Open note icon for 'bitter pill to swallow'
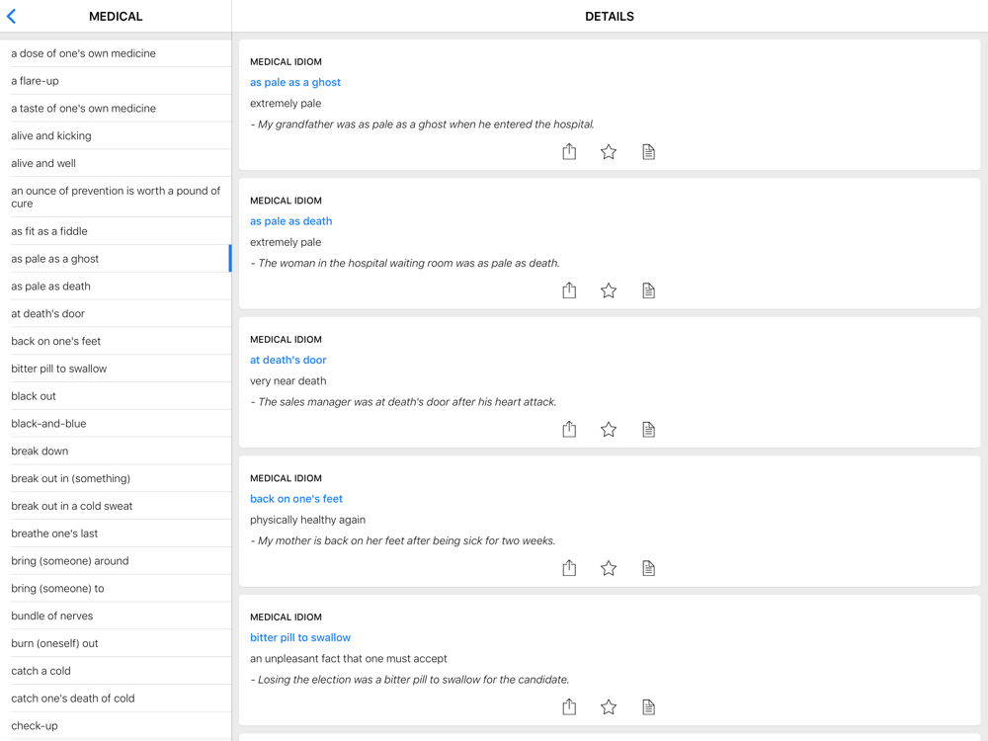 [648, 706]
